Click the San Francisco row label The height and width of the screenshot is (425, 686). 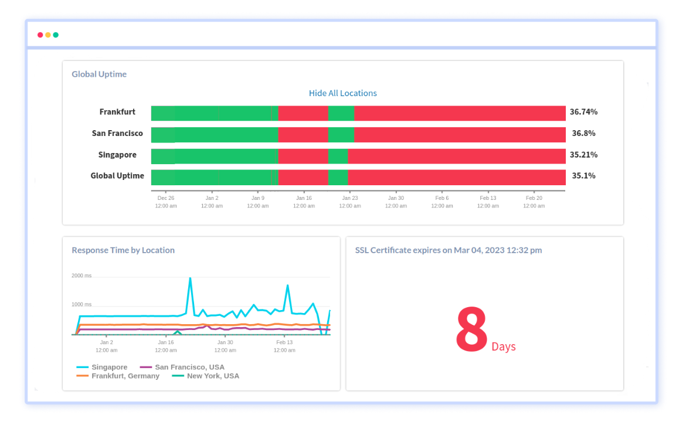(117, 133)
